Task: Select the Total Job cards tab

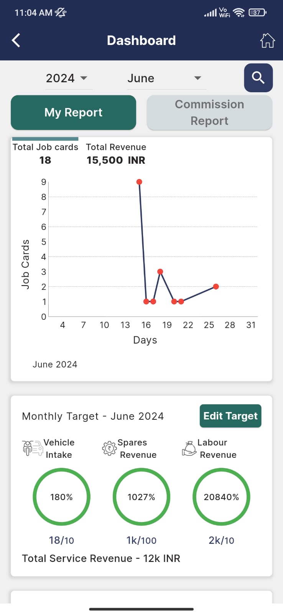Action: 45,153
